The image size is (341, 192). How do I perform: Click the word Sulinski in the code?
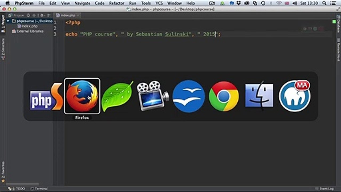[177, 34]
